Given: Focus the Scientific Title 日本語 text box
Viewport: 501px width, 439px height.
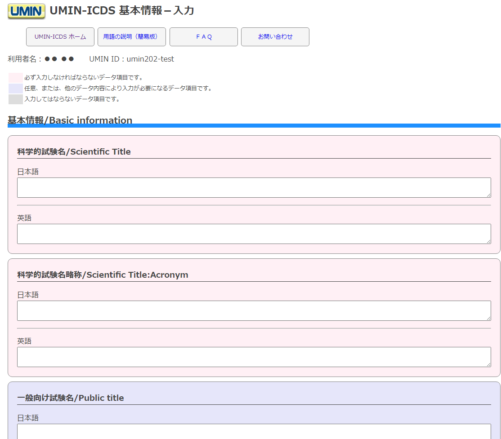Looking at the screenshot, I should point(254,187).
